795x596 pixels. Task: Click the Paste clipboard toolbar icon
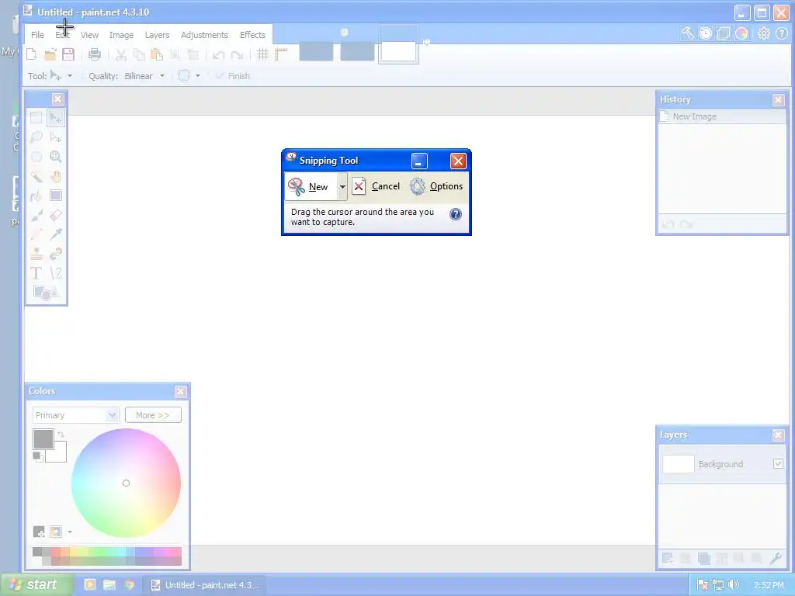[x=157, y=54]
